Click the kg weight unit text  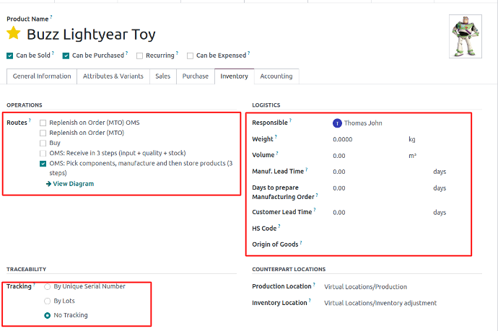pos(412,139)
